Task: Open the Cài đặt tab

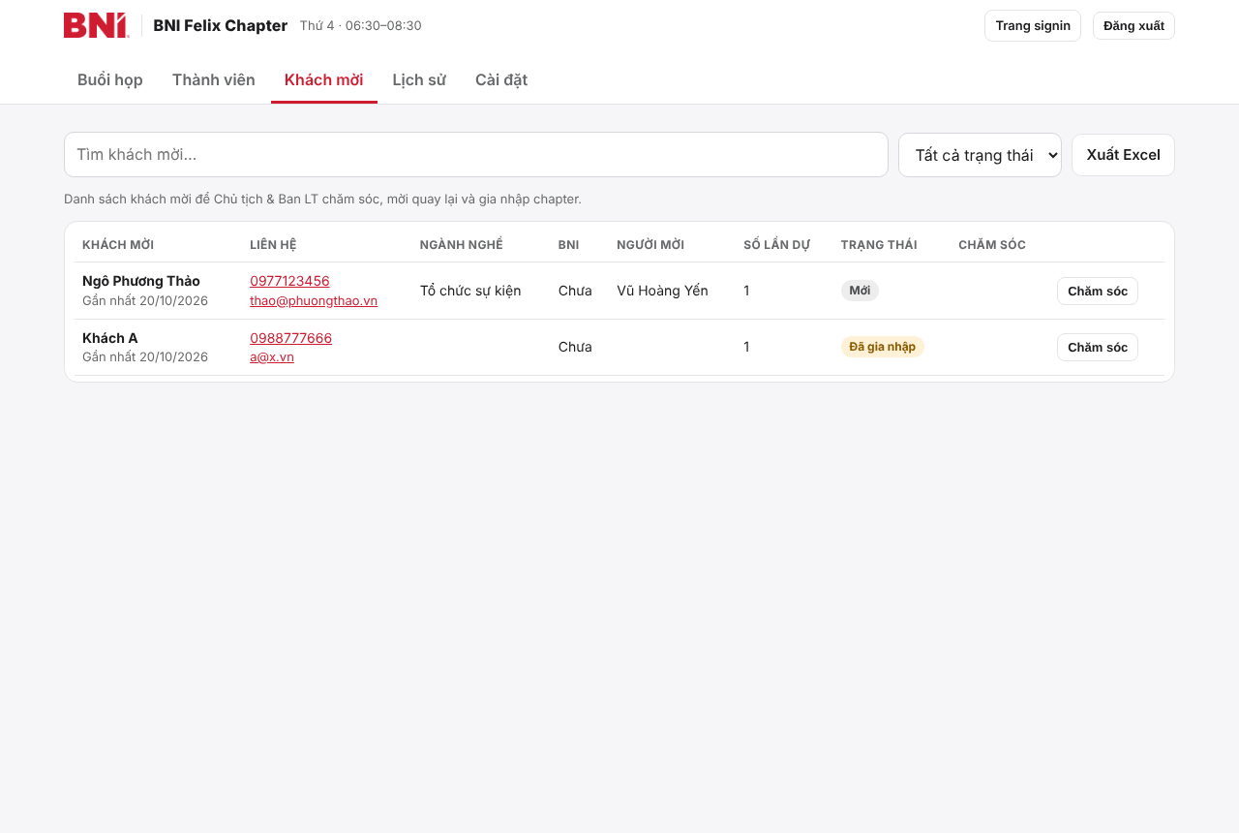Action: pyautogui.click(x=501, y=79)
